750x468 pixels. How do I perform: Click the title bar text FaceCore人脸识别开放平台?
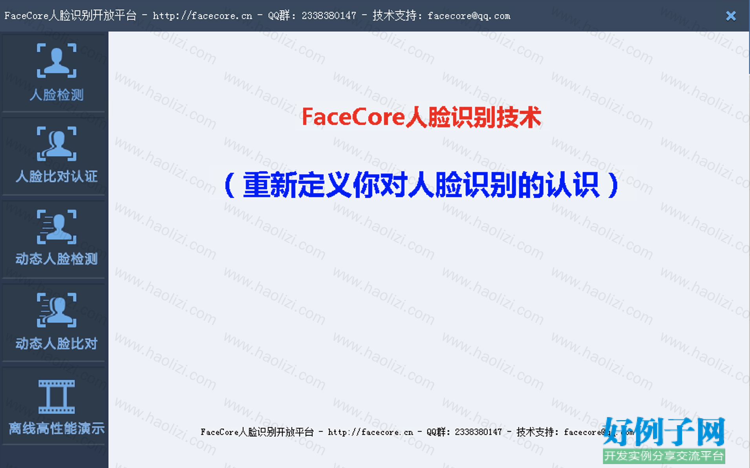[71, 16]
